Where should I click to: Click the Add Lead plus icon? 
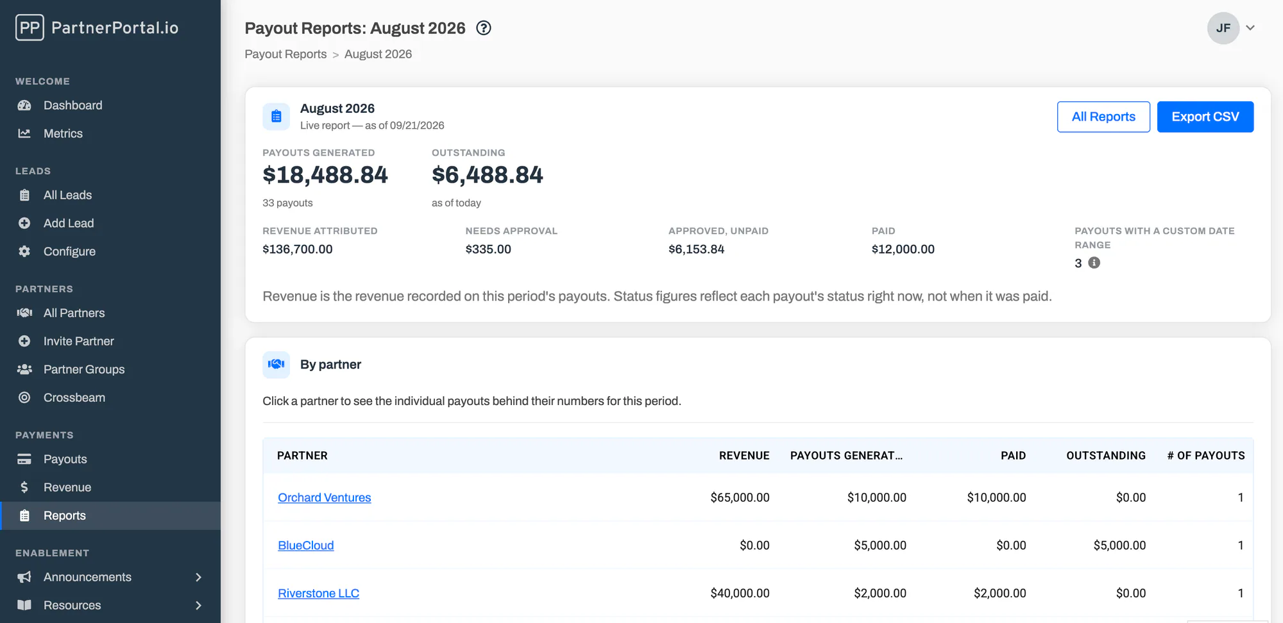24,223
